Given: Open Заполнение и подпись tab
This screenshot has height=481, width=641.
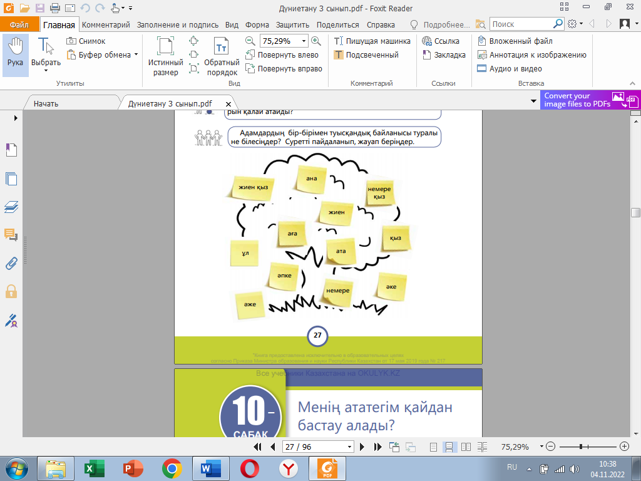Looking at the screenshot, I should [177, 24].
